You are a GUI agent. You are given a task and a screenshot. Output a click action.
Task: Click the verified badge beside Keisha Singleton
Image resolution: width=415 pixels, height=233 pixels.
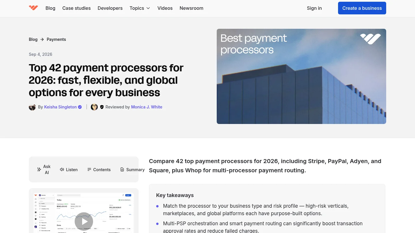[x=80, y=107]
